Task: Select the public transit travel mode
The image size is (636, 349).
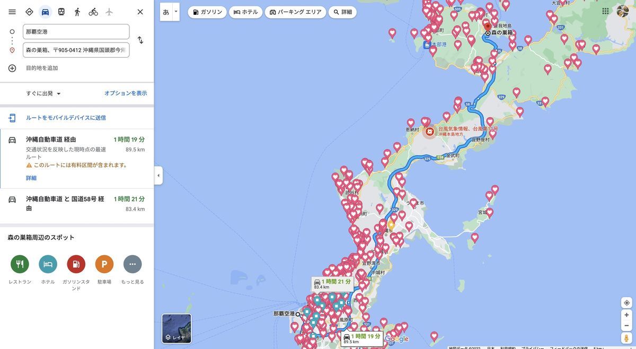Action: tap(61, 12)
